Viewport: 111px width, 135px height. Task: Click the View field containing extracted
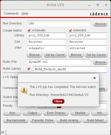87,48
